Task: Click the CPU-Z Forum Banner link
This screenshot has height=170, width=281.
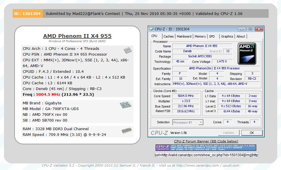Action: (x=206, y=141)
